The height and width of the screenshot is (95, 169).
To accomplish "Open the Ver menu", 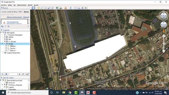I will pos(15,5).
